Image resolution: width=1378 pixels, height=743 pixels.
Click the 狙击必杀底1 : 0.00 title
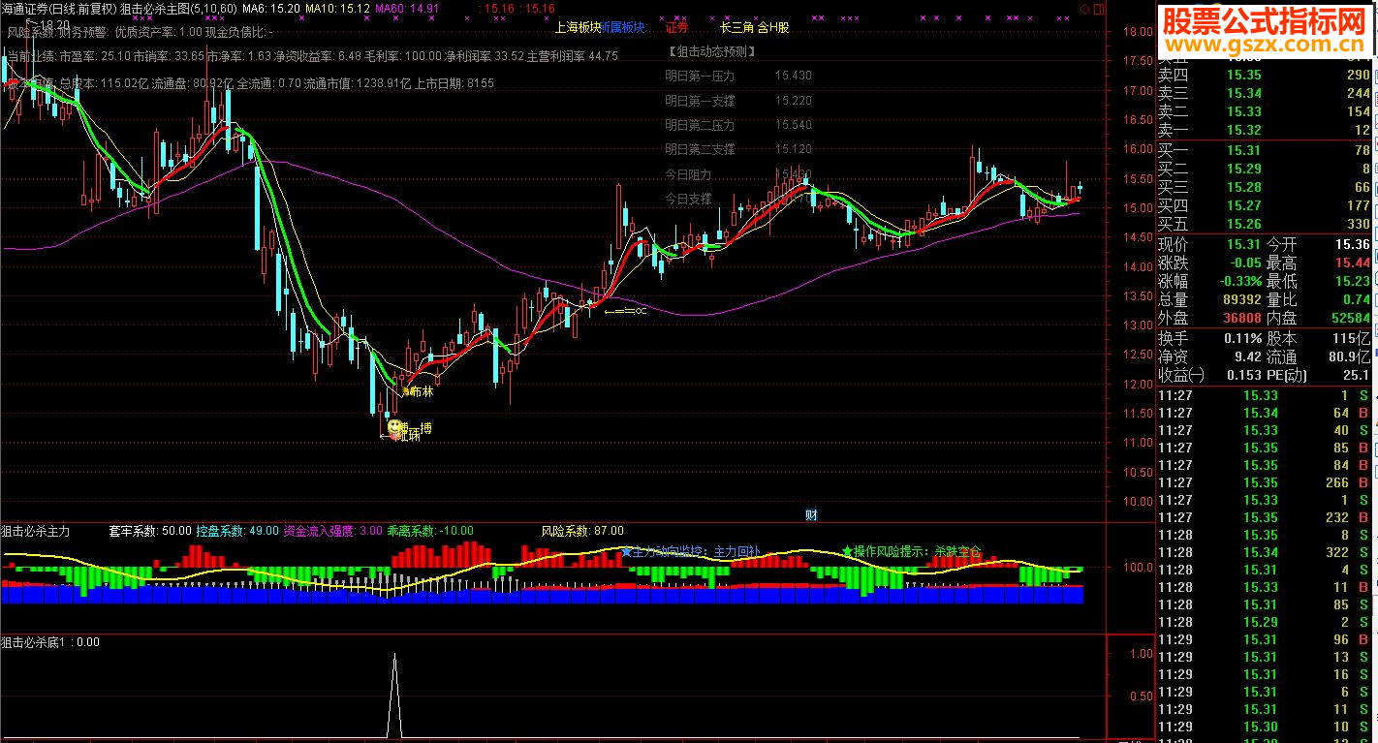[50, 641]
